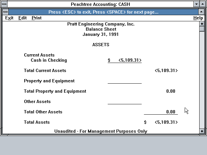Click the 'Total Other Assets' label
207x155 pixels.
pyautogui.click(x=43, y=112)
